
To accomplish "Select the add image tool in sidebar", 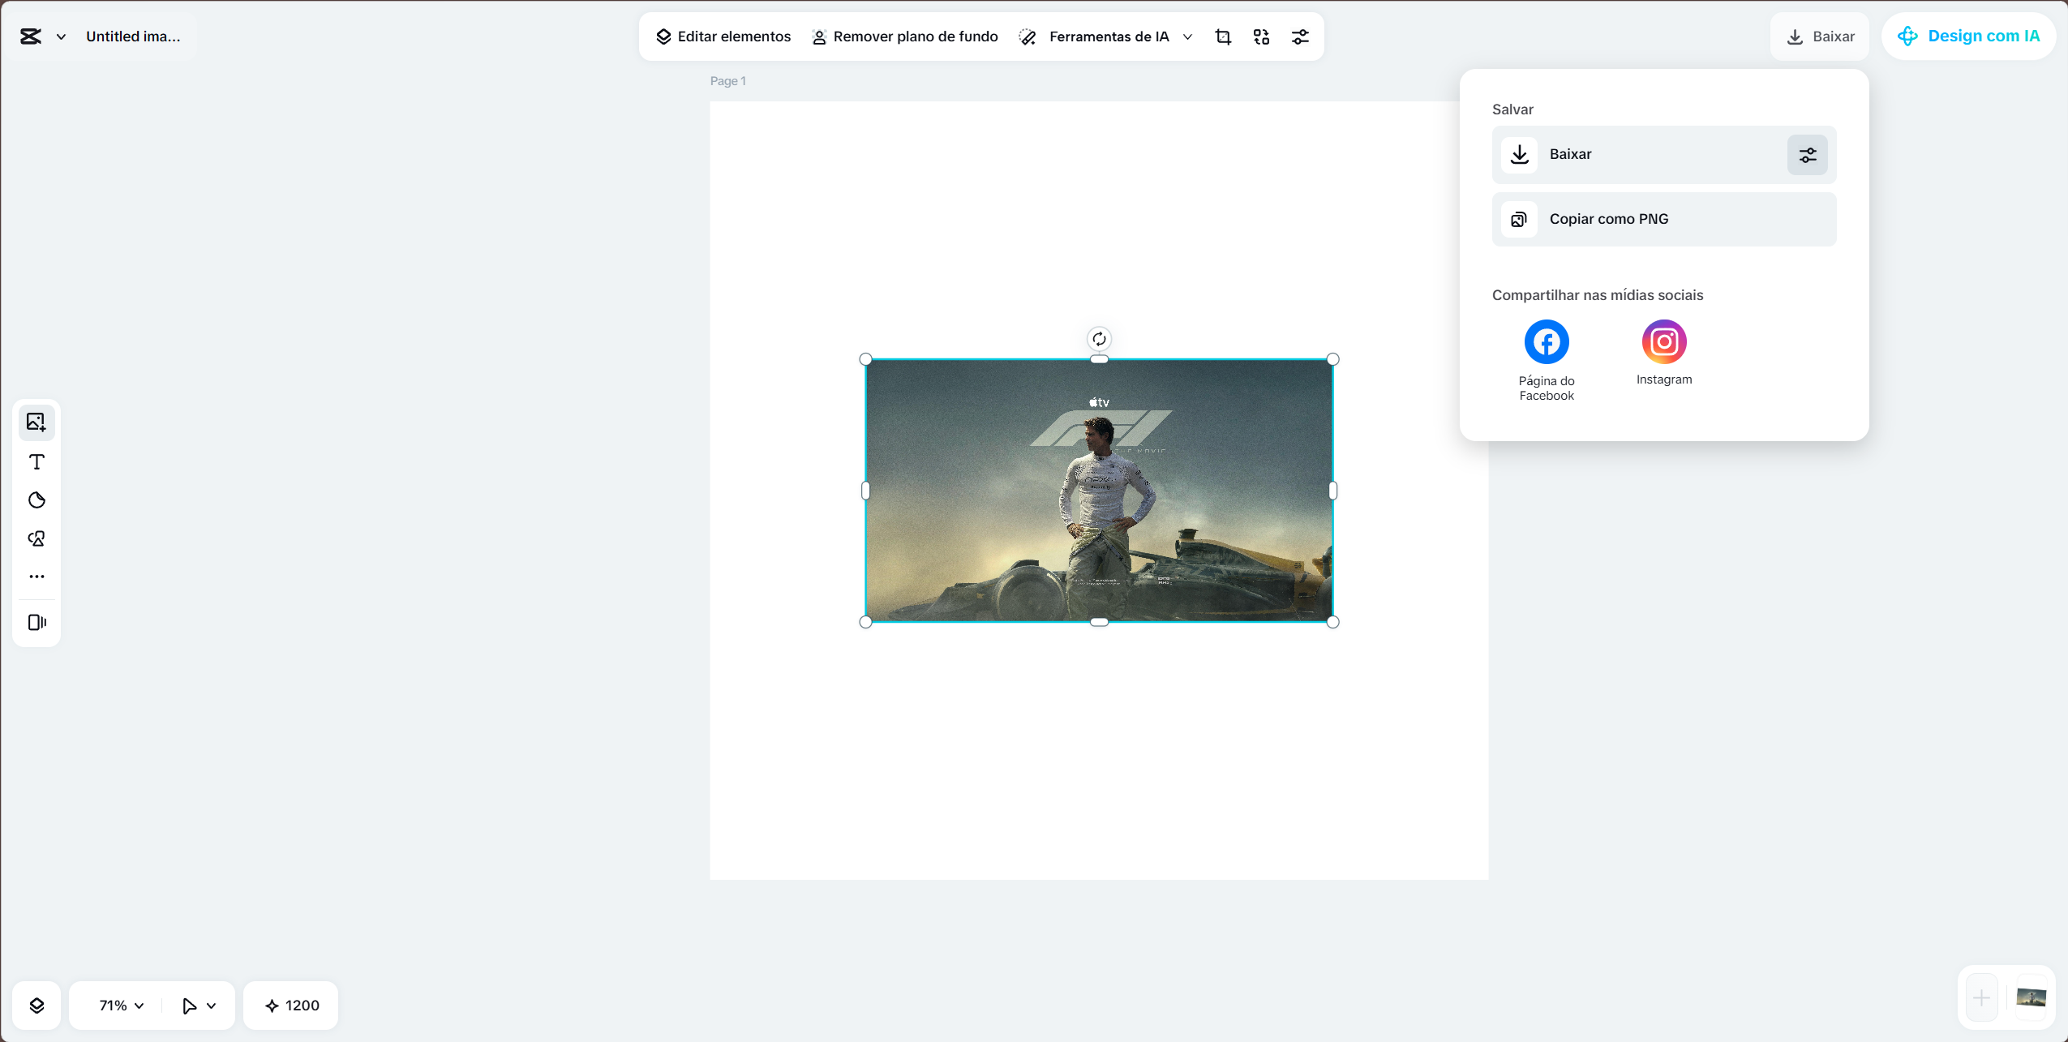I will (36, 422).
